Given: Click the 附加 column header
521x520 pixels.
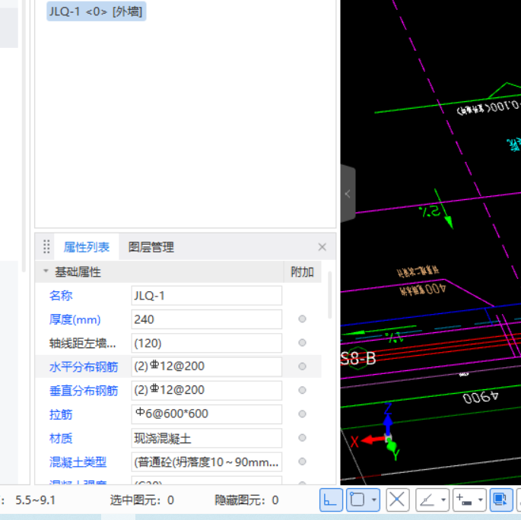Looking at the screenshot, I should [302, 272].
